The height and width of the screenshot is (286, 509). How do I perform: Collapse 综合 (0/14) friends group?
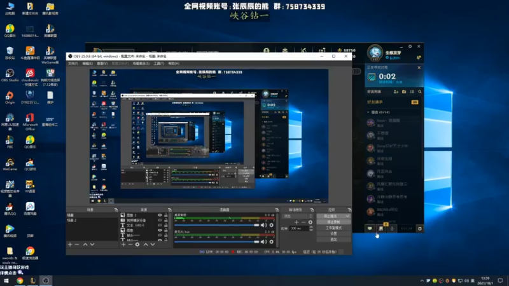click(x=368, y=112)
